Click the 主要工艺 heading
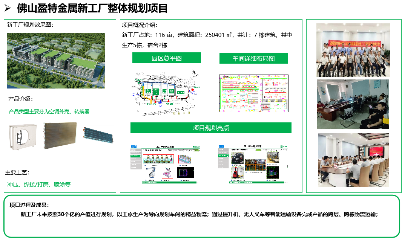Screen dimensions: 402x238 coord(17,172)
